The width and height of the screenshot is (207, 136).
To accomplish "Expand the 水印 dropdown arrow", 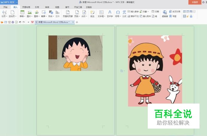I will [86, 16].
